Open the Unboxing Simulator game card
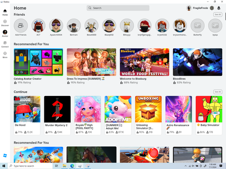 [148, 115]
